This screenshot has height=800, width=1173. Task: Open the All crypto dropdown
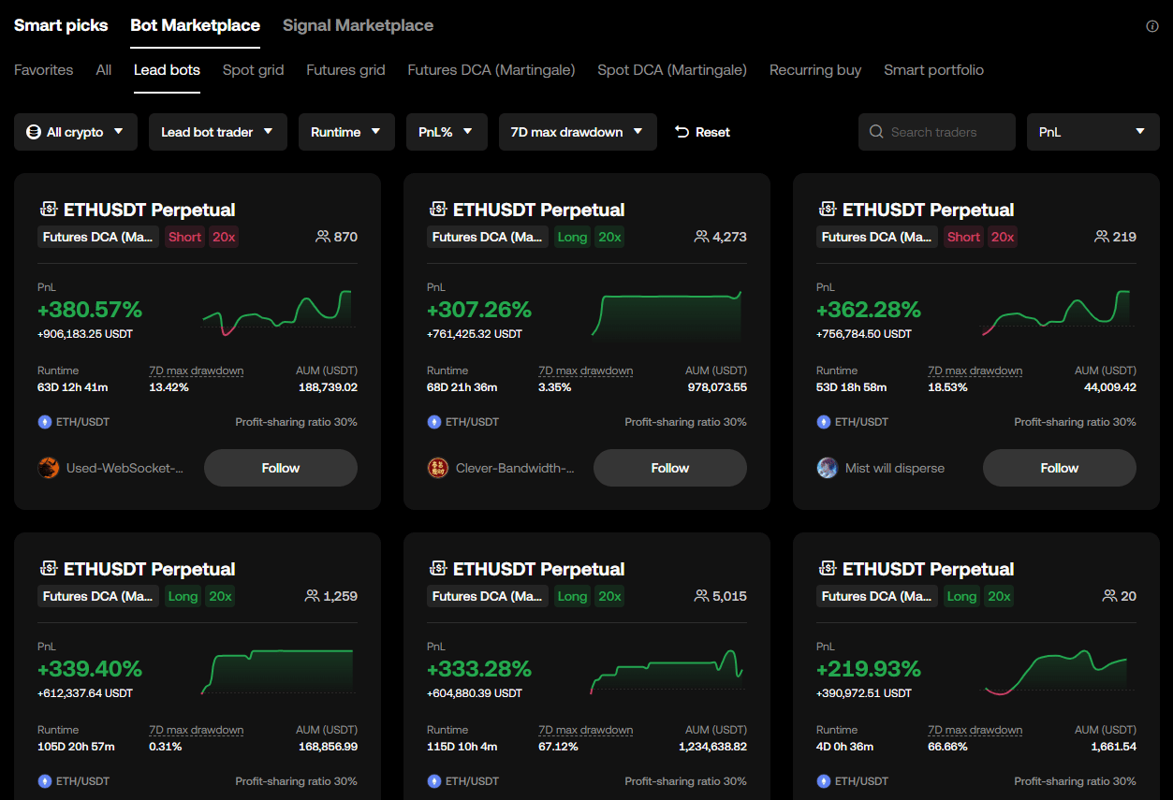pyautogui.click(x=76, y=132)
